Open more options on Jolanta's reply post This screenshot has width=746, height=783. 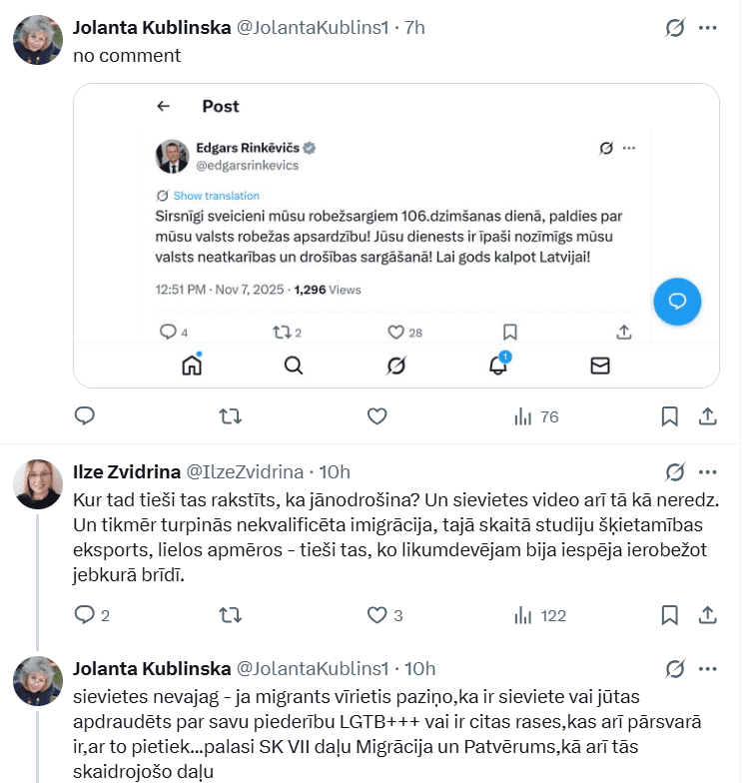(x=708, y=668)
